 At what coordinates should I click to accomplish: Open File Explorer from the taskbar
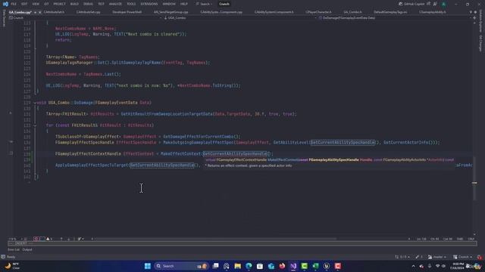coord(237,266)
